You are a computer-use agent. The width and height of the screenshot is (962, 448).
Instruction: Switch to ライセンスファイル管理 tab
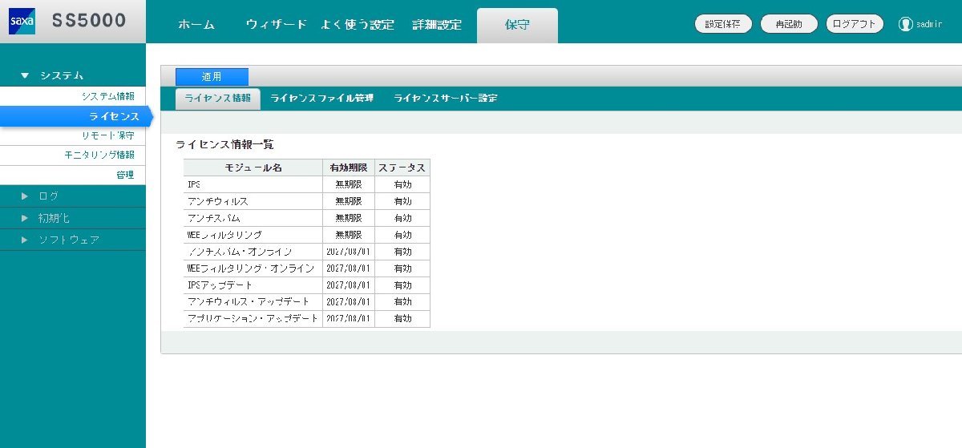[x=322, y=99]
